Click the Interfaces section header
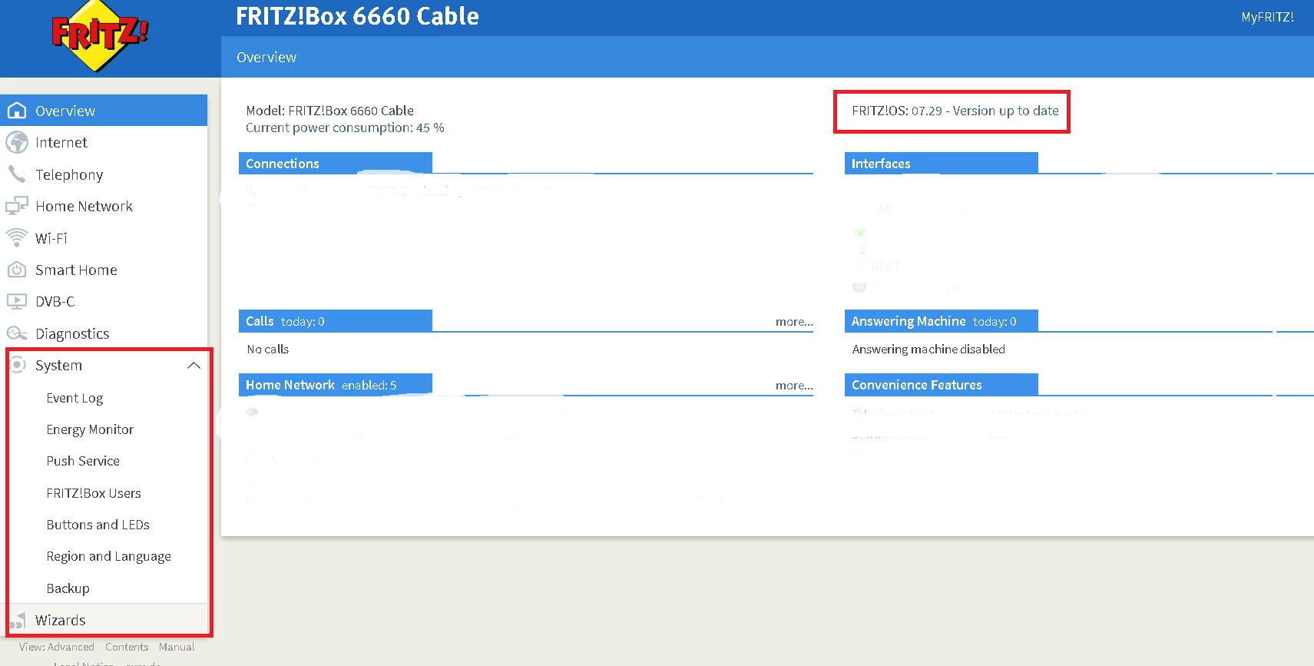 (x=942, y=163)
